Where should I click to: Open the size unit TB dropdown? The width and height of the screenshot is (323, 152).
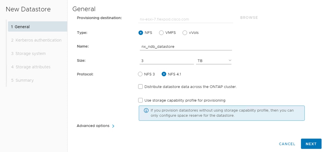[214, 61]
